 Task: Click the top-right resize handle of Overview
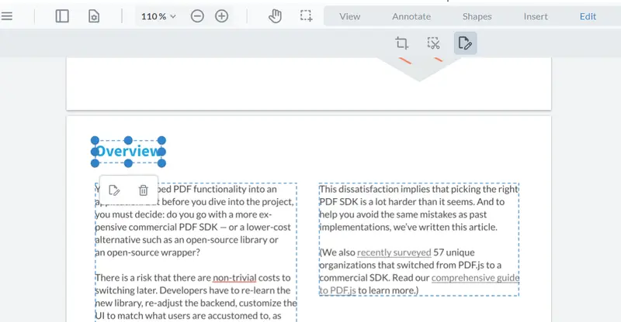[161, 140]
